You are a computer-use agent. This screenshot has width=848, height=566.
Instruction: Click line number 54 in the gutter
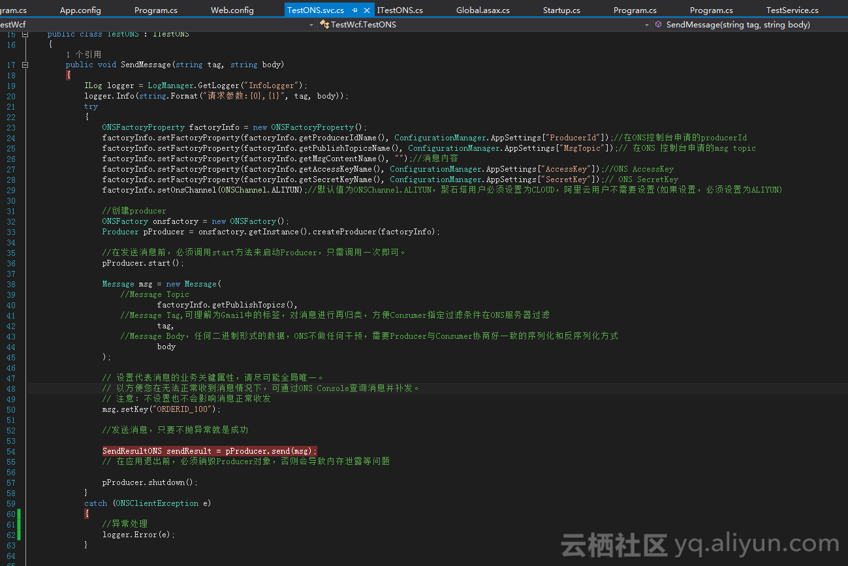[11, 451]
